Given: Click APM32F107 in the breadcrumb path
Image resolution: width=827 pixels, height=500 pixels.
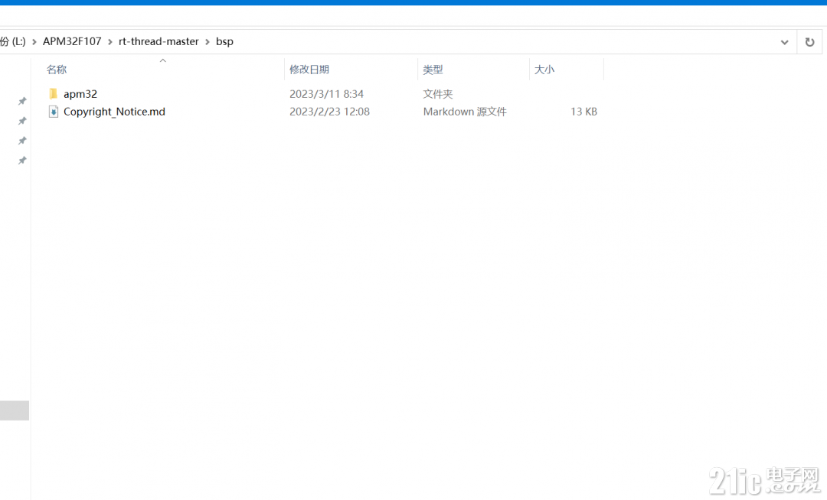Looking at the screenshot, I should click(72, 41).
